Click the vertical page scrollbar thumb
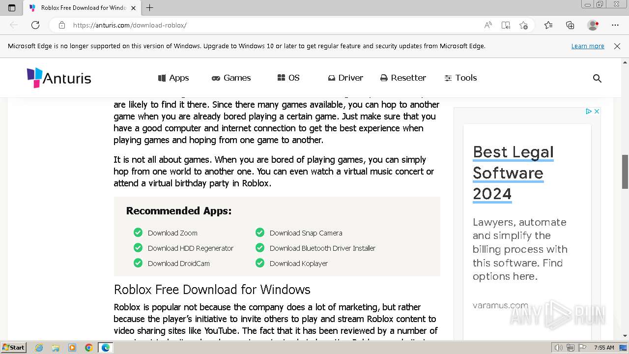This screenshot has width=629, height=354. tap(625, 172)
